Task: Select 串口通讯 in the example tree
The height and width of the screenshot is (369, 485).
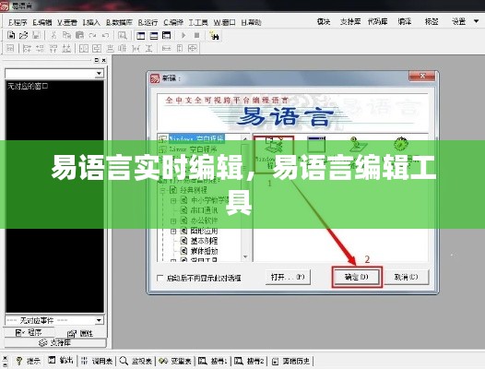Action: click(204, 210)
